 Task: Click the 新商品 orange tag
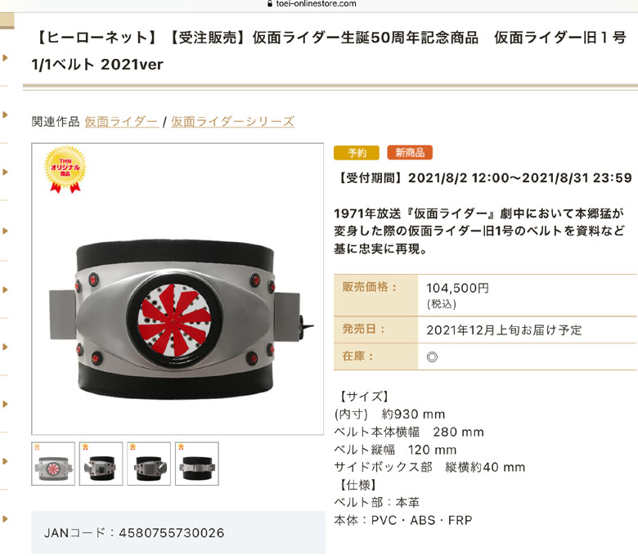(x=410, y=153)
